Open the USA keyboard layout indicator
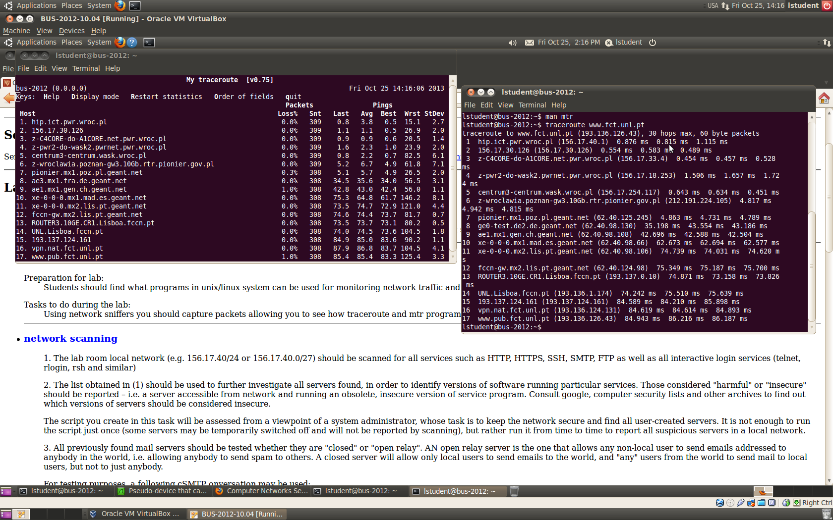This screenshot has height=520, width=833. coord(713,6)
